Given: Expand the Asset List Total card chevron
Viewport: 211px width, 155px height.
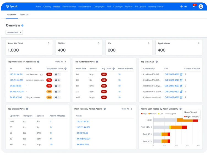Looking at the screenshot, I should coord(49,43).
